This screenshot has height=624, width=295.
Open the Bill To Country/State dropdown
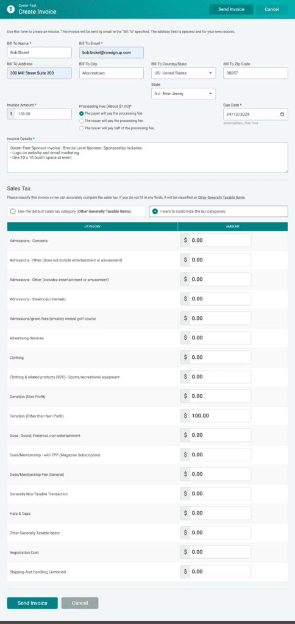[x=183, y=73]
